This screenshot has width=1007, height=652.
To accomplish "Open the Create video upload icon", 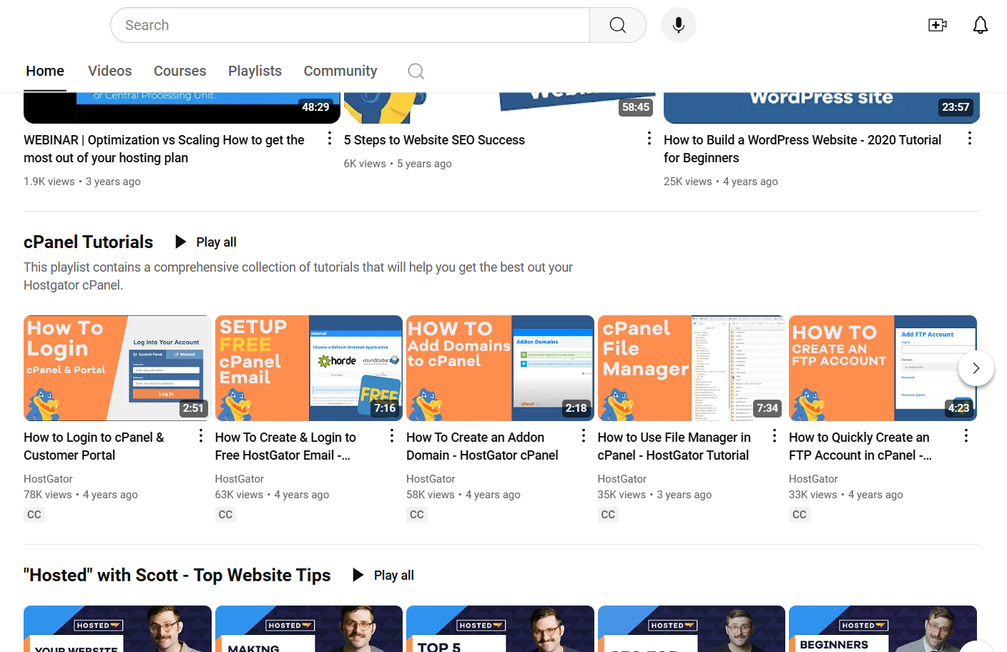I will tap(937, 24).
